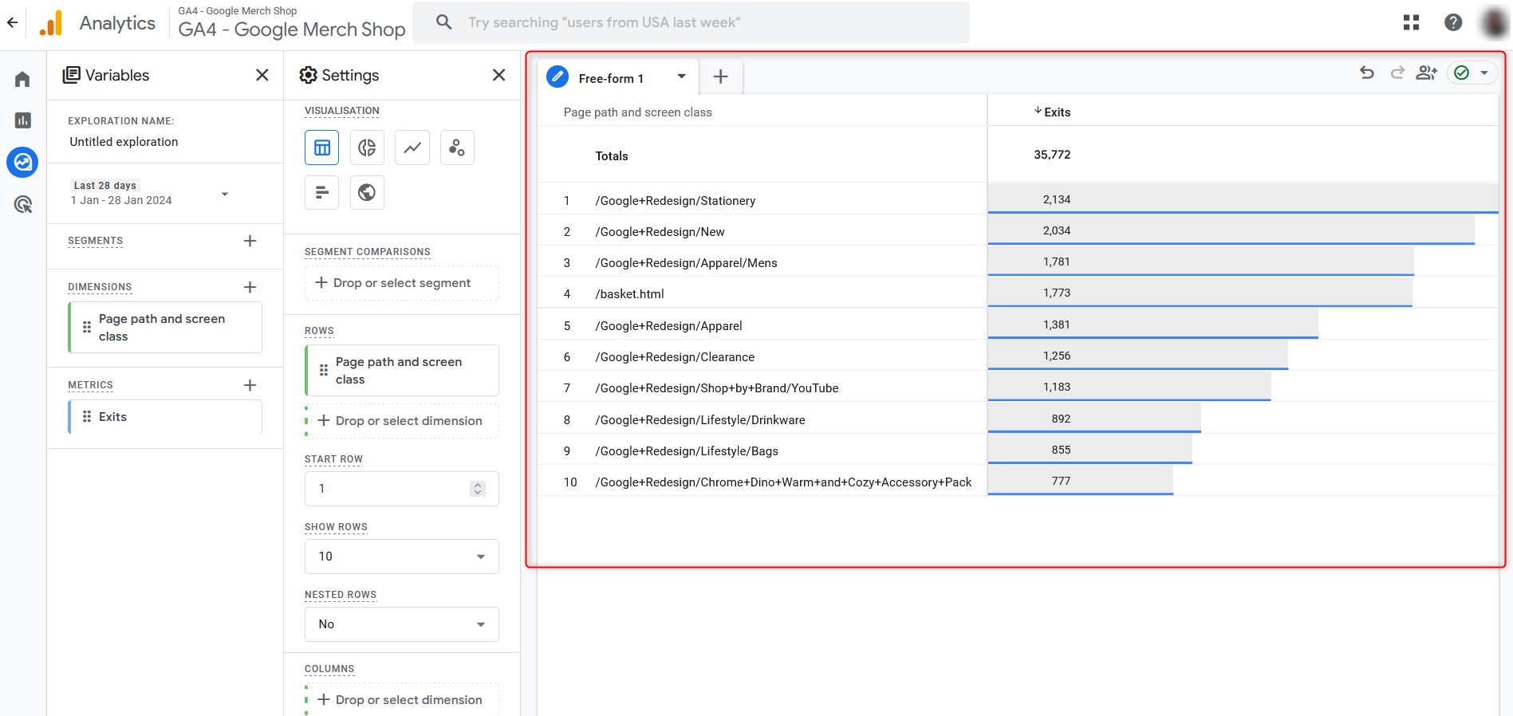The height and width of the screenshot is (716, 1513).
Task: Add a new metric with plus icon
Action: coord(250,385)
